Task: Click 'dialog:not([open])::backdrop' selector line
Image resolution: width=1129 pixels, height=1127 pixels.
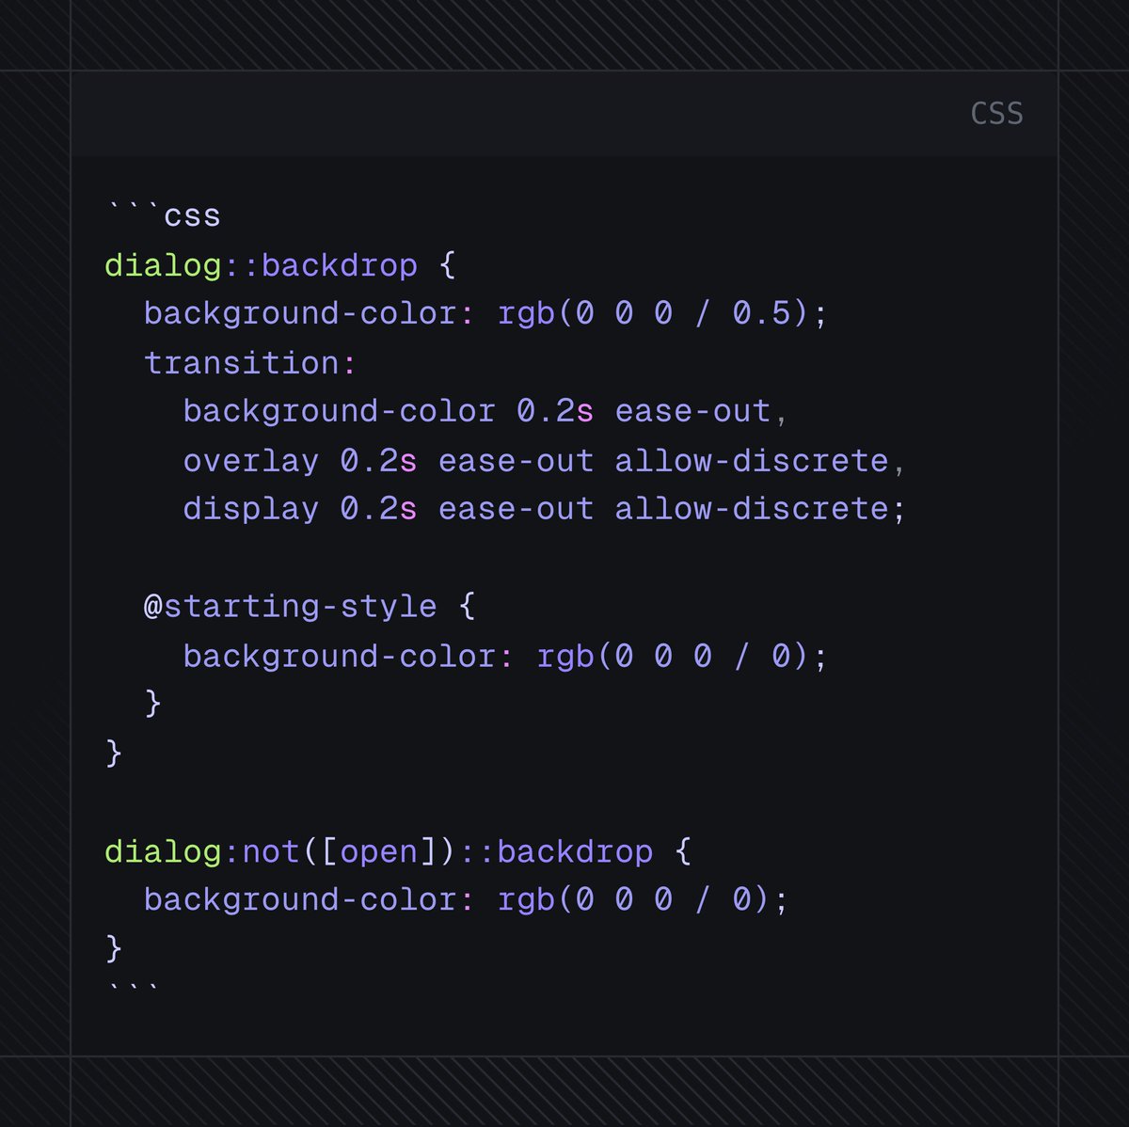Action: pos(398,851)
